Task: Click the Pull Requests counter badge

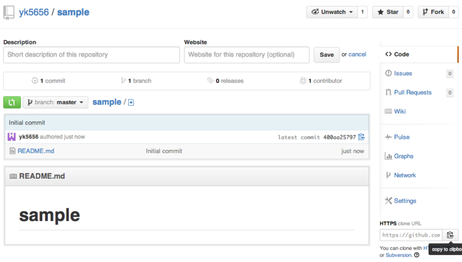Action: (450, 93)
